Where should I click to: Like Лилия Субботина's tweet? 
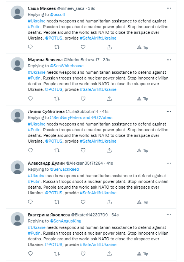point(83,150)
